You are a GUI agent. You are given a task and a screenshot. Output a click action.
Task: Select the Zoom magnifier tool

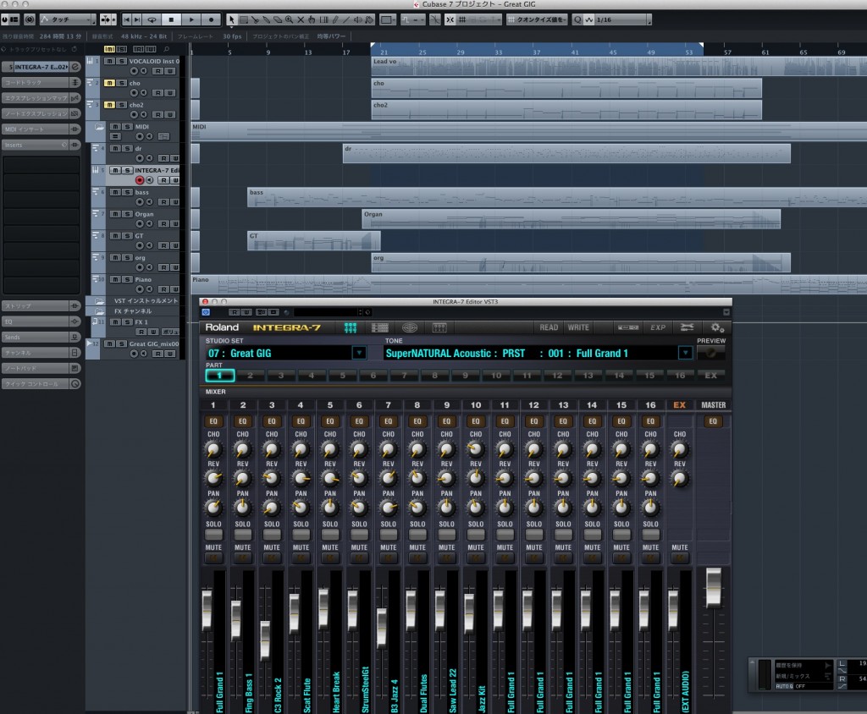(290, 19)
